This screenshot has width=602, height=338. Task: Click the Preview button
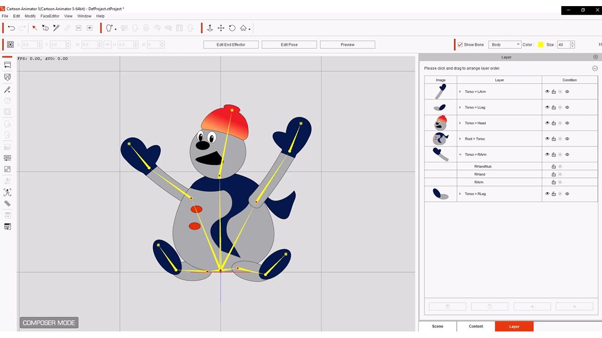click(x=348, y=45)
